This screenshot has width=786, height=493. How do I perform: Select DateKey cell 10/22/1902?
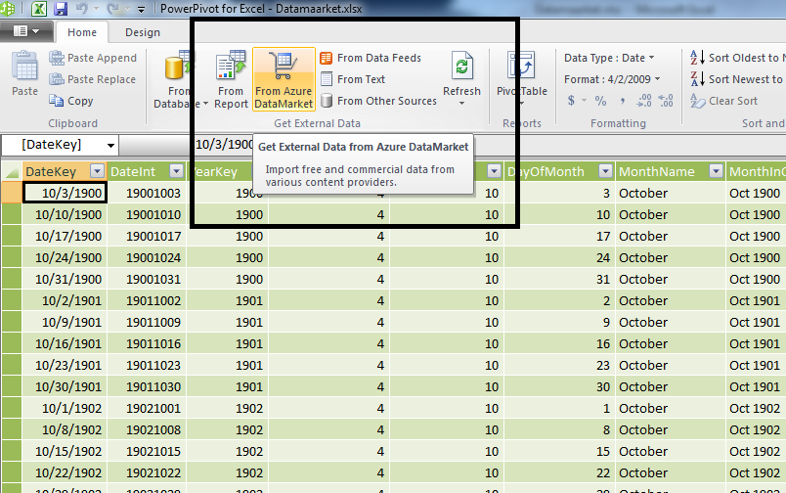(65, 473)
